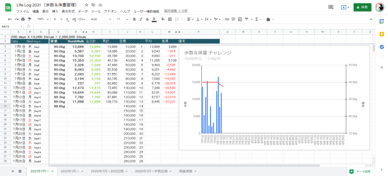Insert a link using the chain icon

[x=226, y=19]
